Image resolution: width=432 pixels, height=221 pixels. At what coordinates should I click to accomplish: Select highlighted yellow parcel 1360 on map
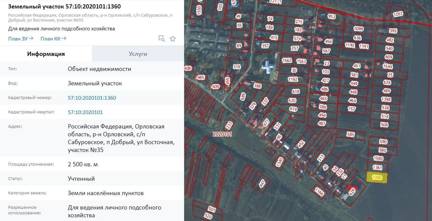[377, 177]
